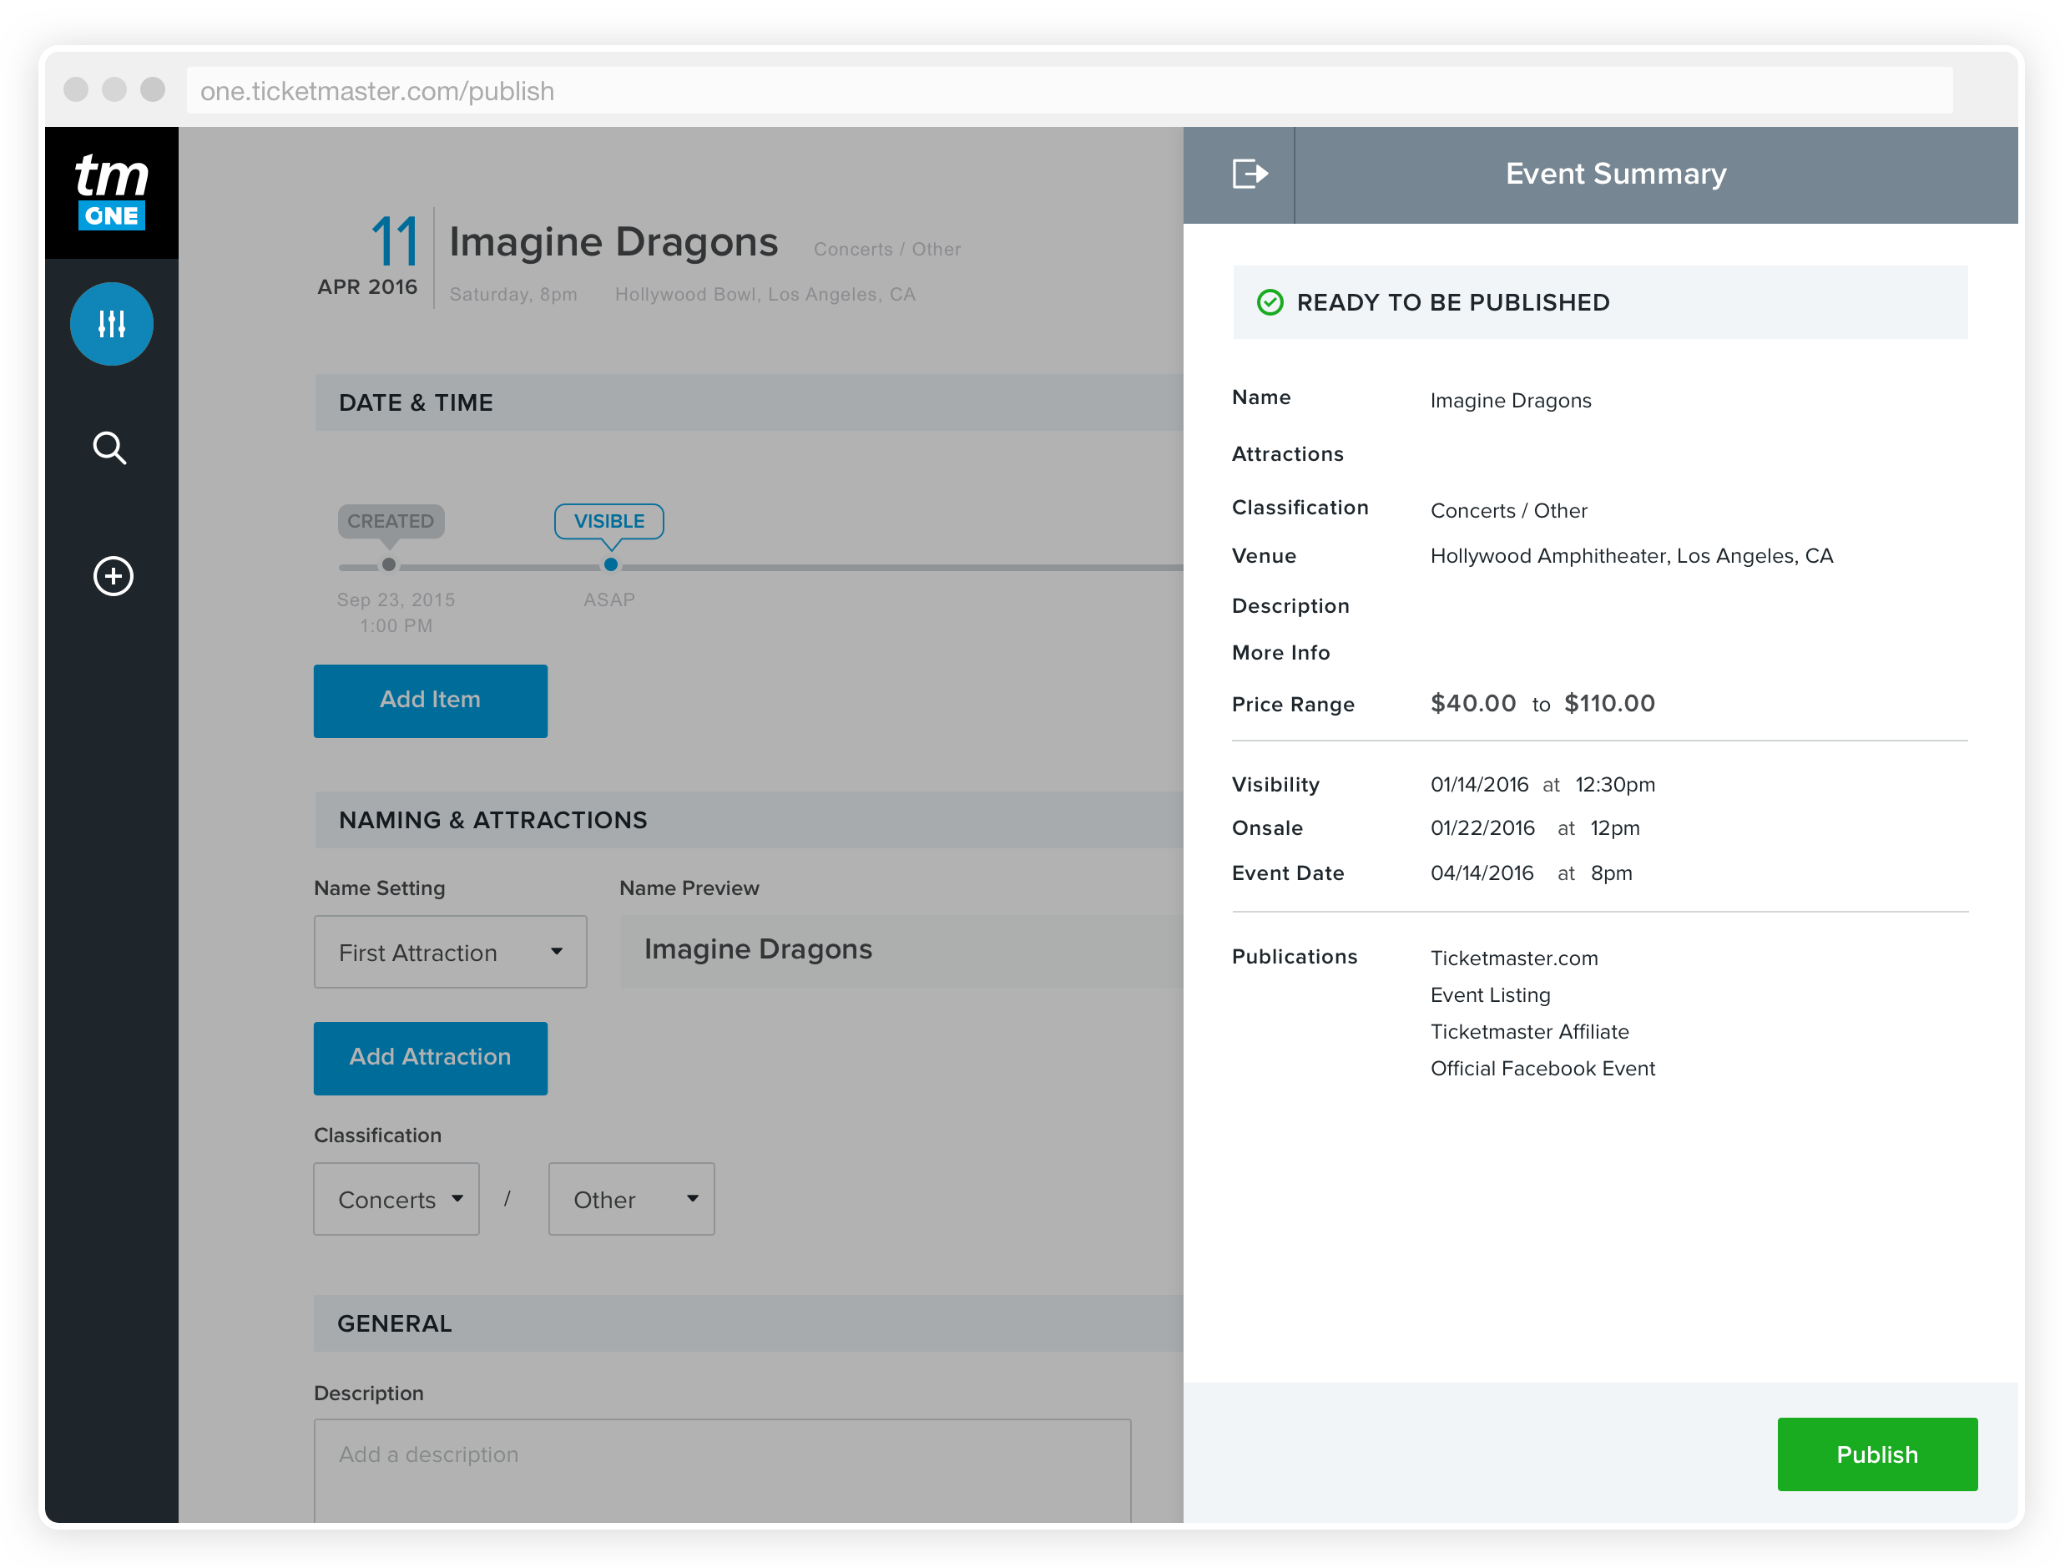This screenshot has width=2065, height=1568.
Task: Click the Visibility date 01/14/2016
Action: click(1479, 785)
